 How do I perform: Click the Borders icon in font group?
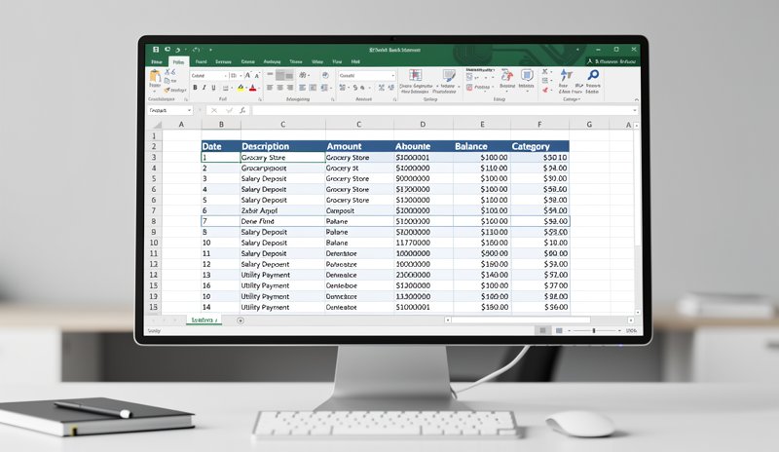[226, 88]
